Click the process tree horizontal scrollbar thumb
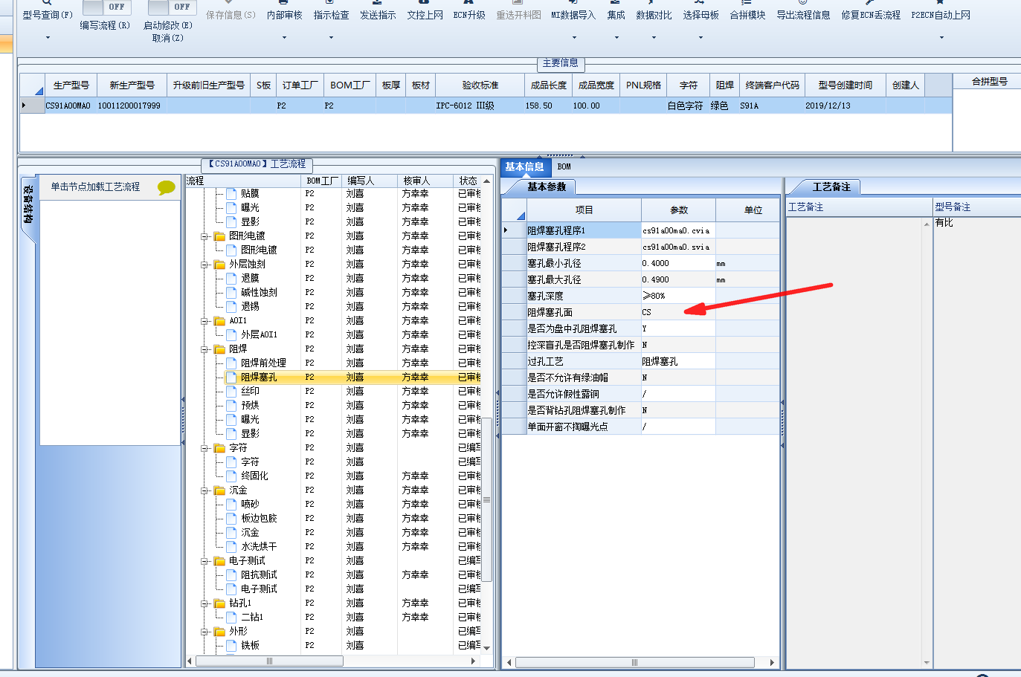 click(x=269, y=661)
